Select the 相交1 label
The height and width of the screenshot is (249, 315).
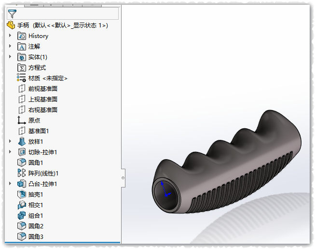(x=36, y=205)
